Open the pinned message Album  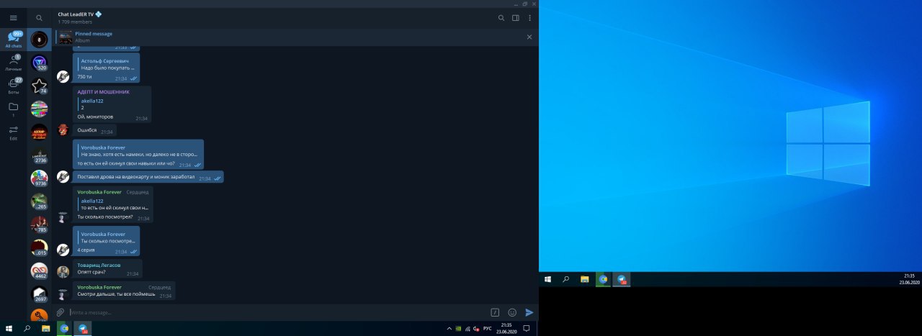coord(288,37)
